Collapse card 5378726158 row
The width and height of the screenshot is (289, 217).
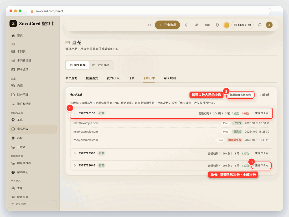75,113
